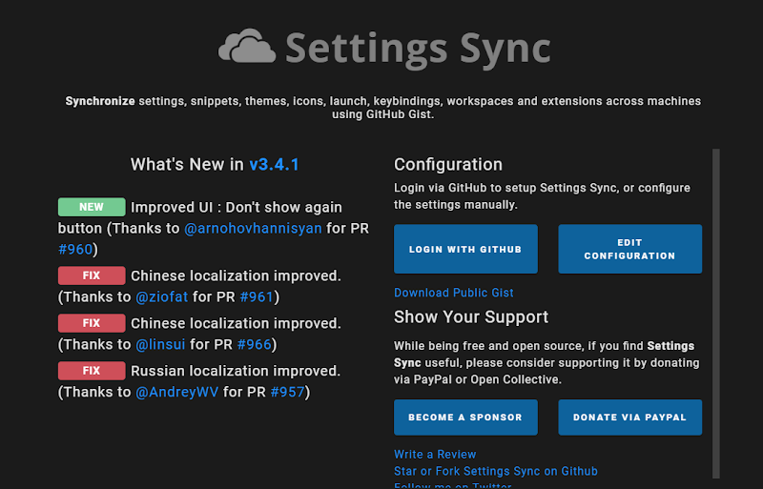Viewport: 763px width, 489px height.
Task: Click FIX badge beside the @ziofat entry
Action: [92, 275]
